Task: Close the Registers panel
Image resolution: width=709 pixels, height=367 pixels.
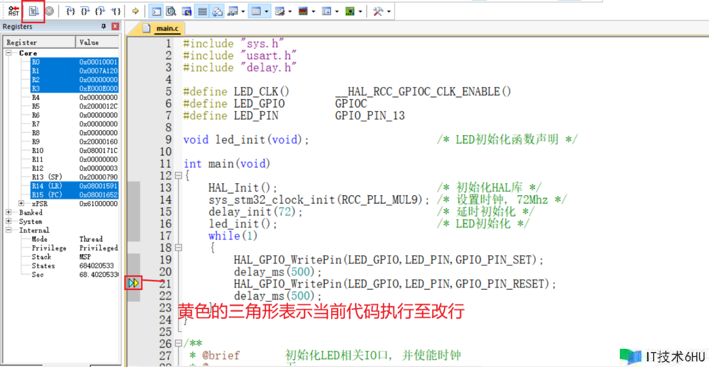Action: coord(115,27)
